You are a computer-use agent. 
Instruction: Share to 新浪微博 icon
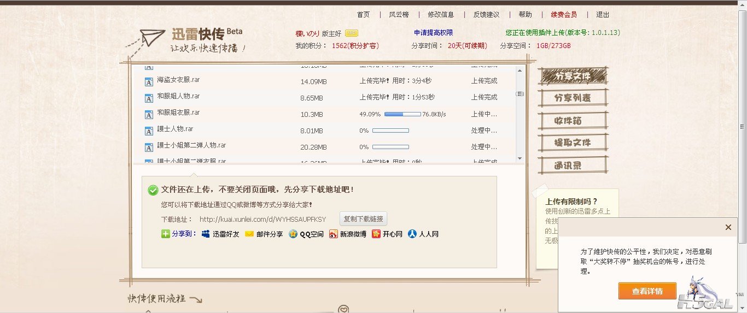tap(334, 234)
